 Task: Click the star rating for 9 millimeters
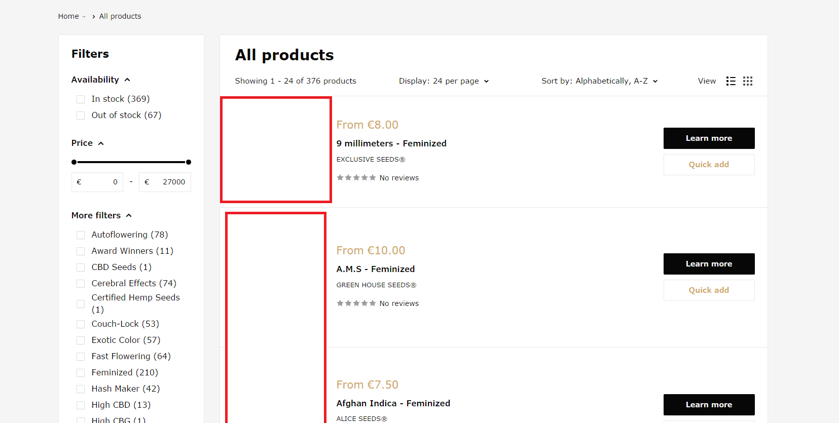coord(356,178)
